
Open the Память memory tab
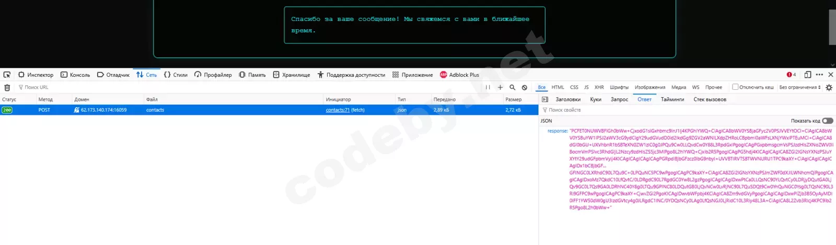(252, 75)
